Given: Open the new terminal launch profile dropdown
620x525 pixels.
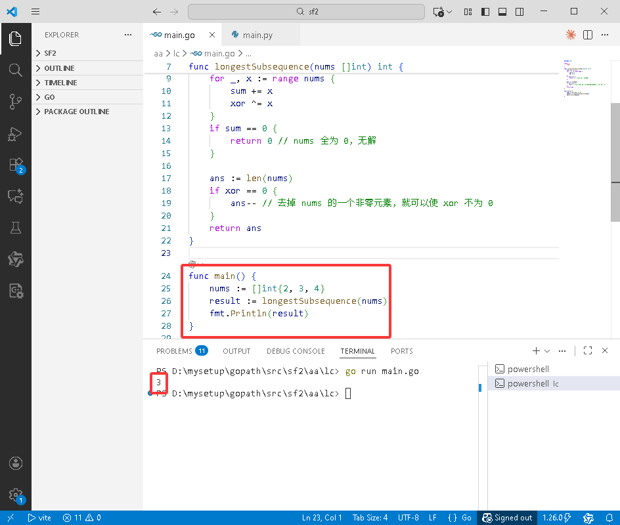Looking at the screenshot, I should 547,351.
